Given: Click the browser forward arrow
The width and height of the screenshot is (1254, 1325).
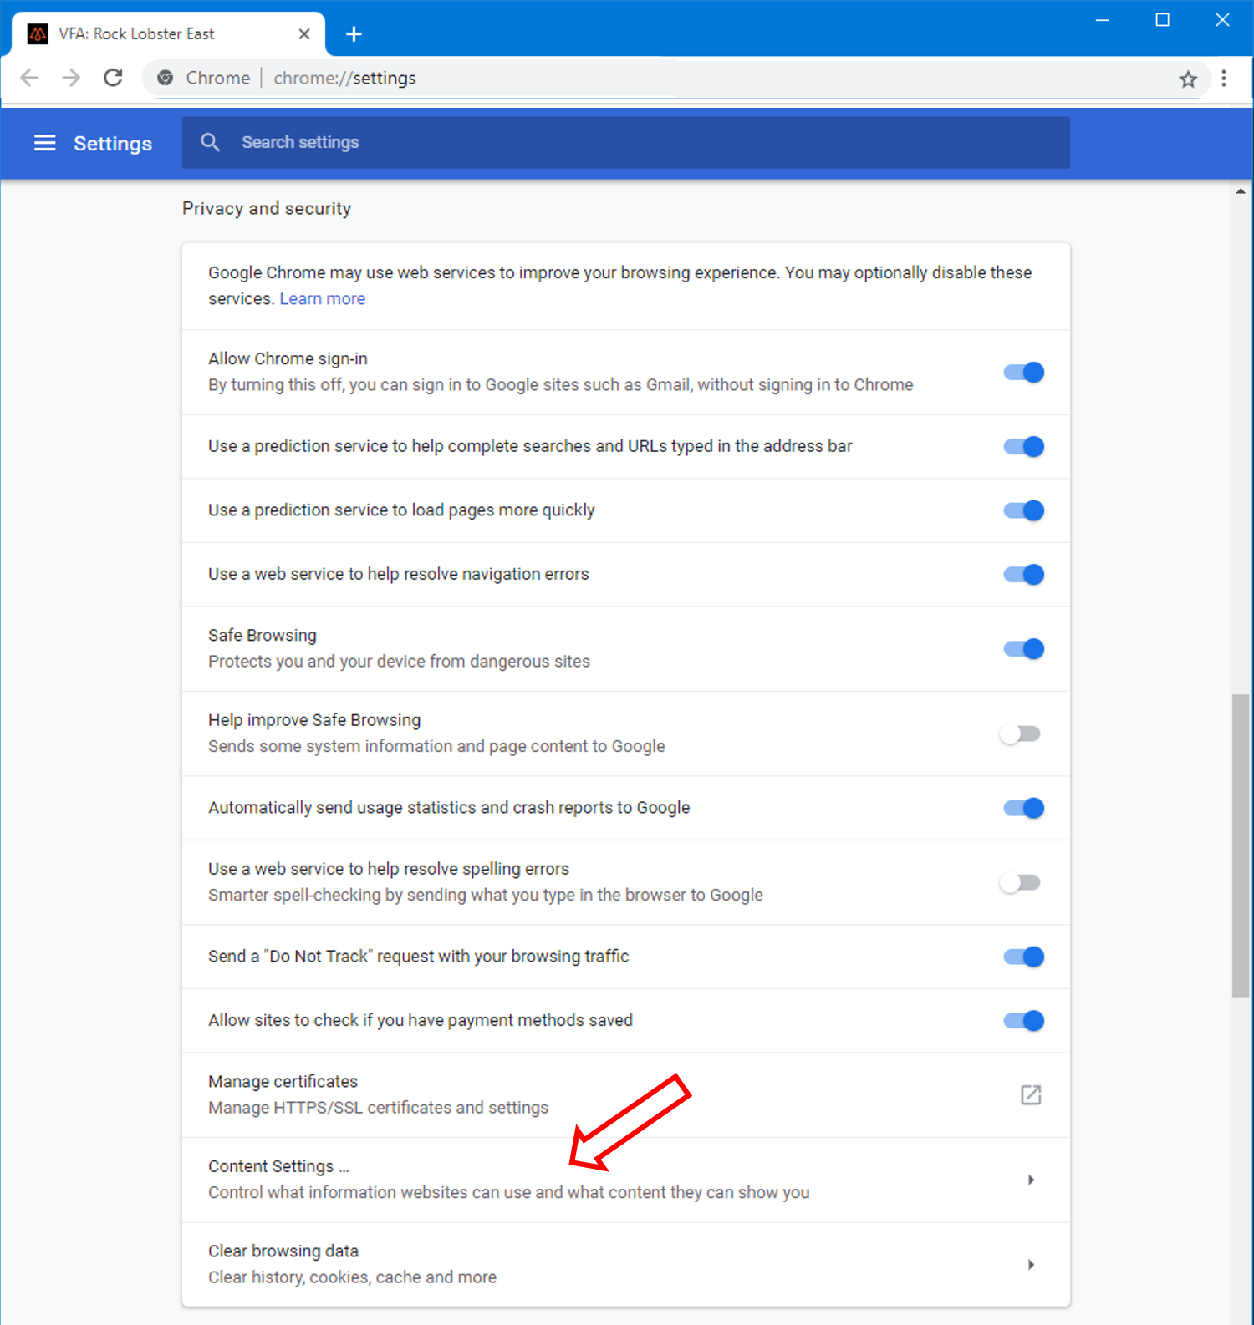Looking at the screenshot, I should point(71,78).
